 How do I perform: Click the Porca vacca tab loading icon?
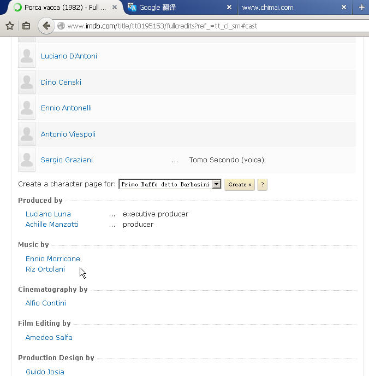17,7
